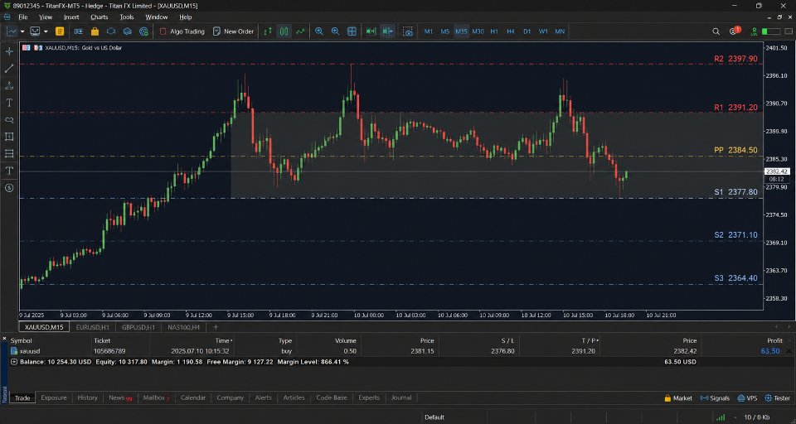The height and width of the screenshot is (424, 796).
Task: Click the New Order document icon
Action: pyautogui.click(x=216, y=31)
